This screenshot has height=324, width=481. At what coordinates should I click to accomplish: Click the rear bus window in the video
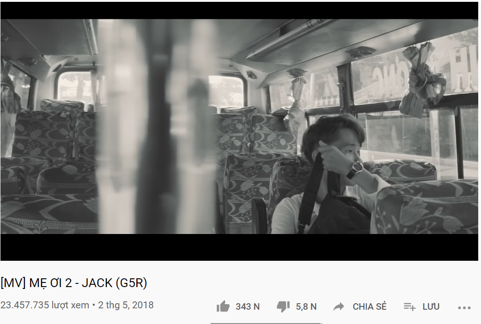coord(228,91)
